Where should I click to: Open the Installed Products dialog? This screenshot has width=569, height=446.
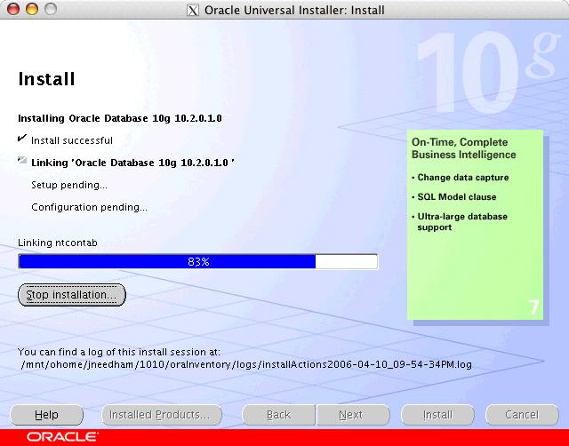(159, 415)
